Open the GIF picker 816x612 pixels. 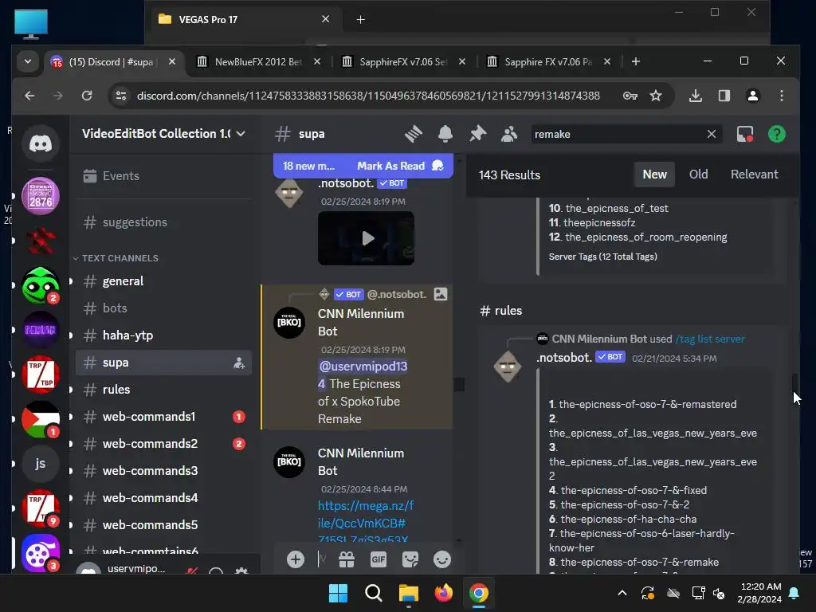379,559
